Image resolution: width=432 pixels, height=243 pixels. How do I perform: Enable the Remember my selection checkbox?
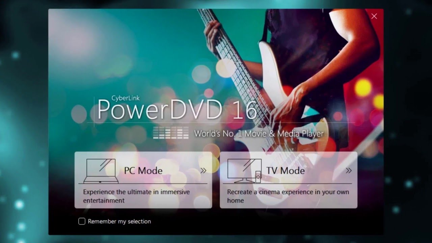tap(82, 221)
